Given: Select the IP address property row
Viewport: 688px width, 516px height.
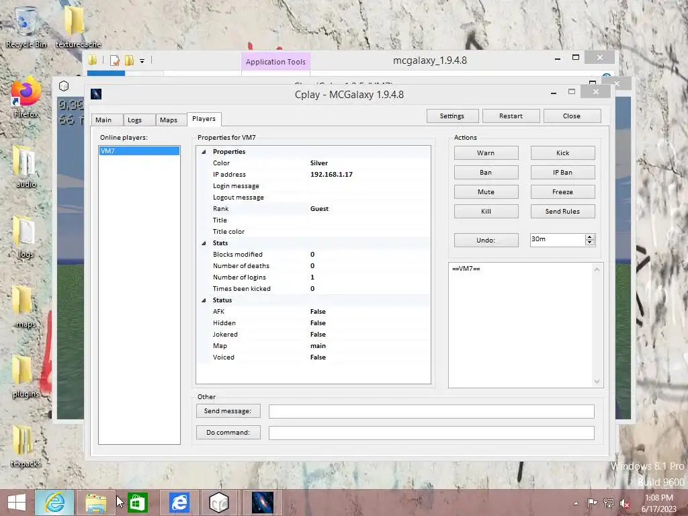Looking at the screenshot, I should point(314,175).
